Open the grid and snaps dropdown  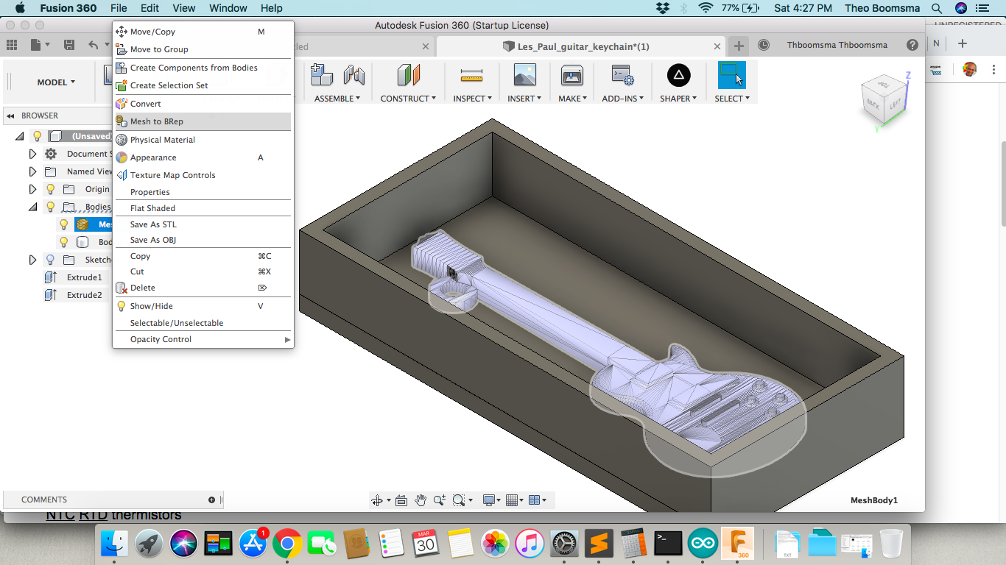tap(515, 500)
